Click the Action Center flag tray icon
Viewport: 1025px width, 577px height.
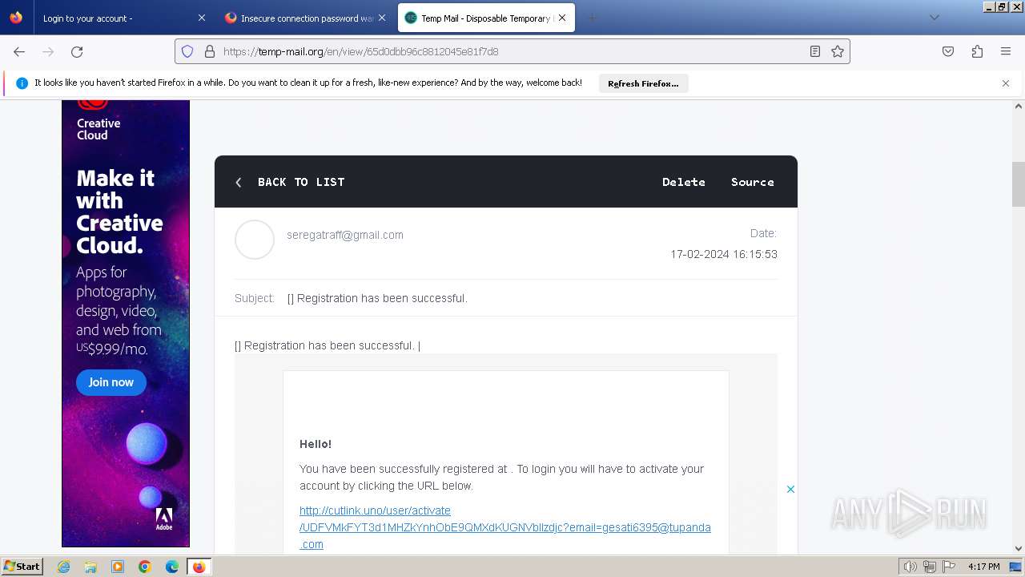coord(950,567)
